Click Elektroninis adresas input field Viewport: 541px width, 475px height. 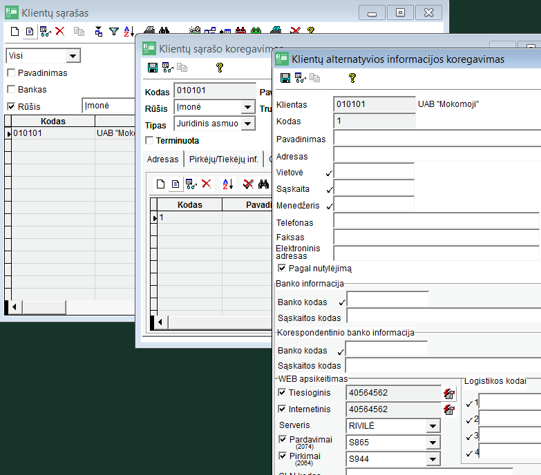[x=436, y=253]
